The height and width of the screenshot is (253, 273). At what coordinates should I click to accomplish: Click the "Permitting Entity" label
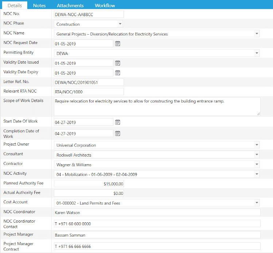[x=19, y=52]
